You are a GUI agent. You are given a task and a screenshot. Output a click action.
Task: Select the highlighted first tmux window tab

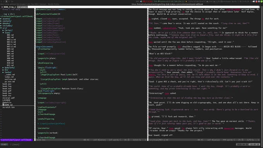(x=4, y=145)
